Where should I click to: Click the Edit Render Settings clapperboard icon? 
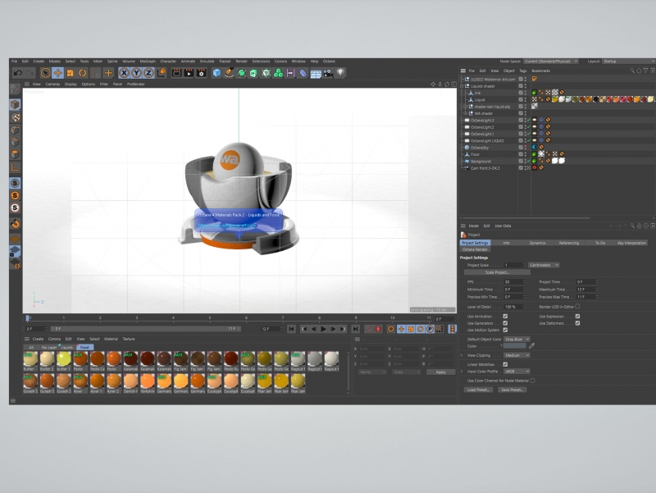200,73
